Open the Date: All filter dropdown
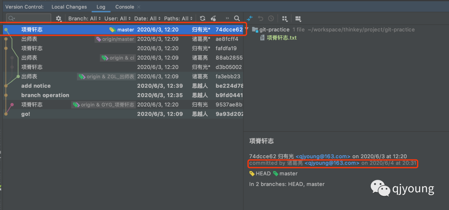This screenshot has width=449, height=210. tap(147, 19)
